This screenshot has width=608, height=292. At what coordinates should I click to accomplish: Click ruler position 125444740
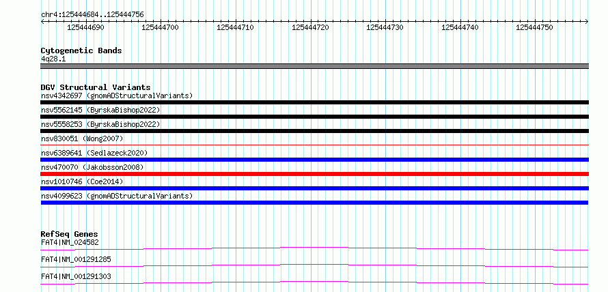pos(460,27)
